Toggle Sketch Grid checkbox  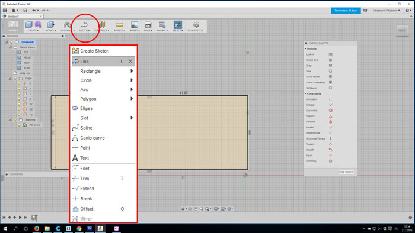(x=330, y=60)
